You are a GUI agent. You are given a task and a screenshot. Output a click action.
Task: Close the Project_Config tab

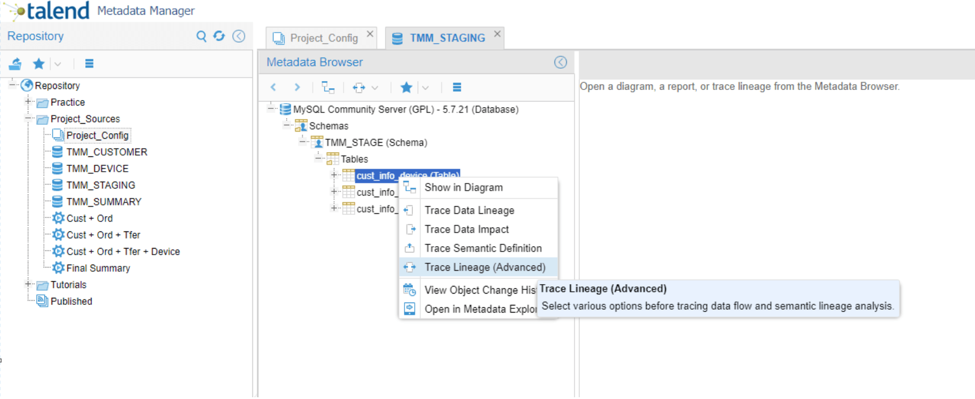tap(370, 34)
